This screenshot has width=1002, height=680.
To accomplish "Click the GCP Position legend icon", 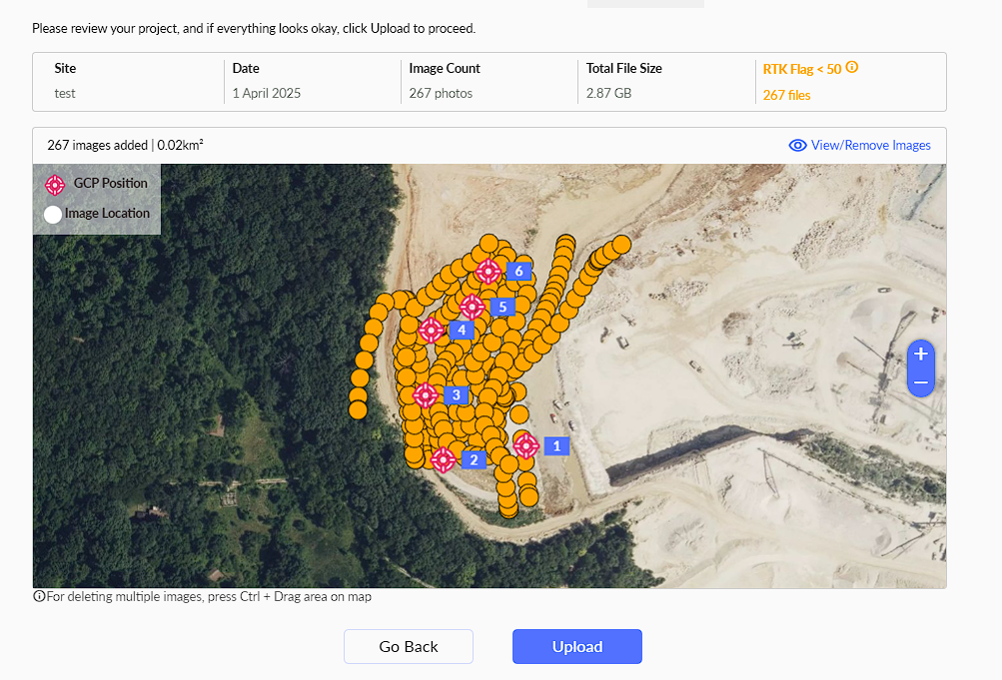I will coord(55,185).
